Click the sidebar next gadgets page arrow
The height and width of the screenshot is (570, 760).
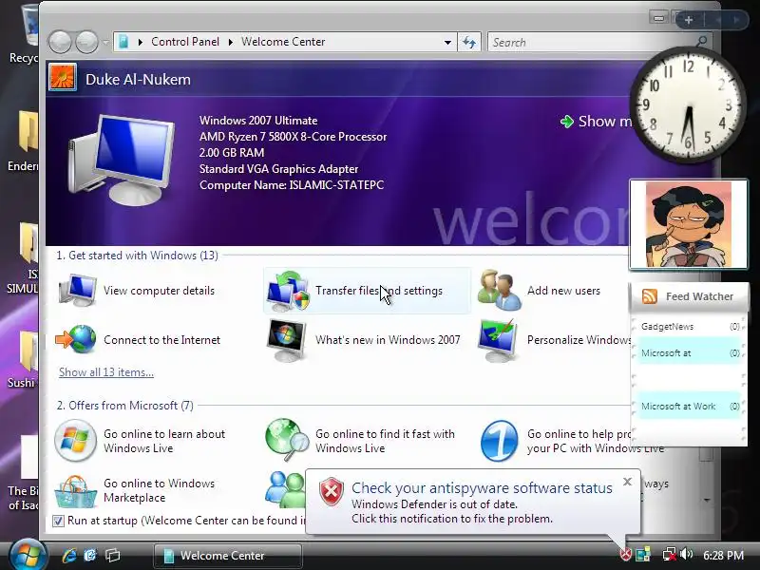tap(736, 20)
